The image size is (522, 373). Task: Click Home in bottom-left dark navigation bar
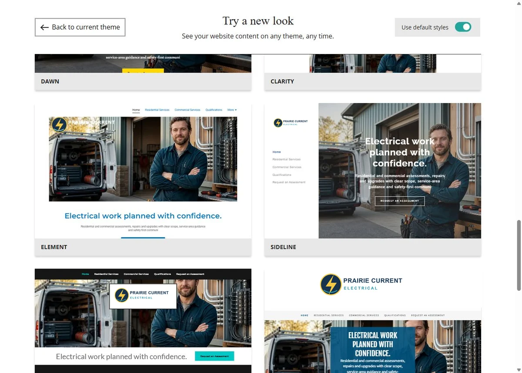(85, 274)
